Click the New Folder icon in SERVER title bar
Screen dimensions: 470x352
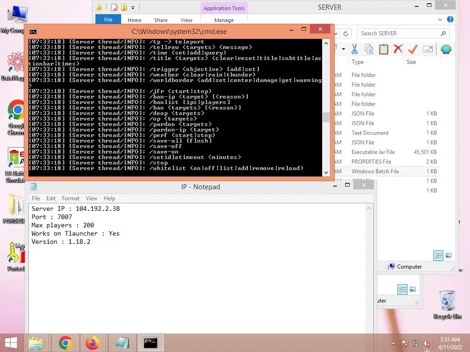[124, 7]
